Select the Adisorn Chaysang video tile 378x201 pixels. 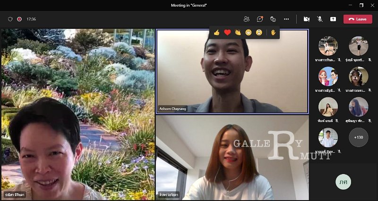point(232,71)
